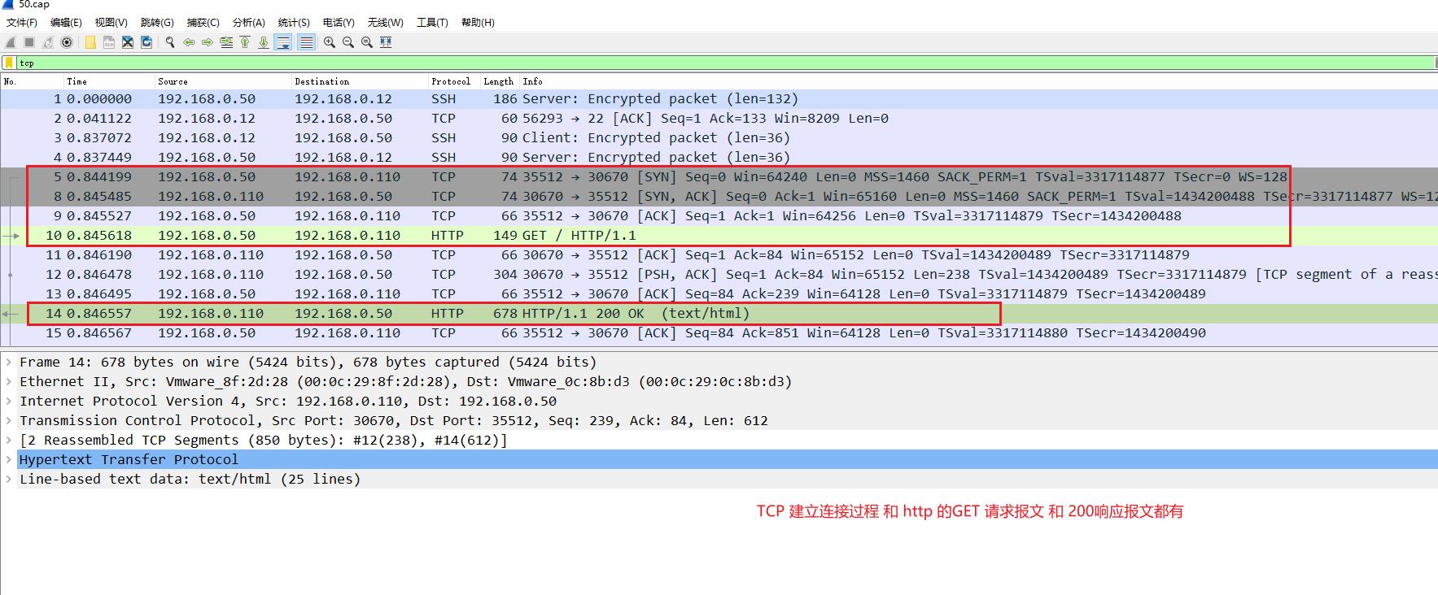The image size is (1438, 595).
Task: Select packet 3 SSH Client encrypted packet
Action: 719,137
